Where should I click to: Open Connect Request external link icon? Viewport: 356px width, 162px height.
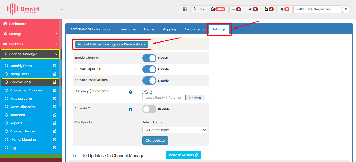(x=55, y=131)
